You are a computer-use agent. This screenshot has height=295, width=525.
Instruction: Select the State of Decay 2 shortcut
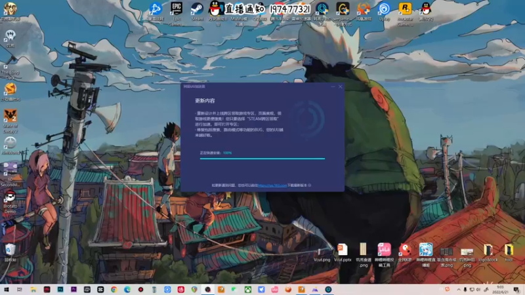10,121
